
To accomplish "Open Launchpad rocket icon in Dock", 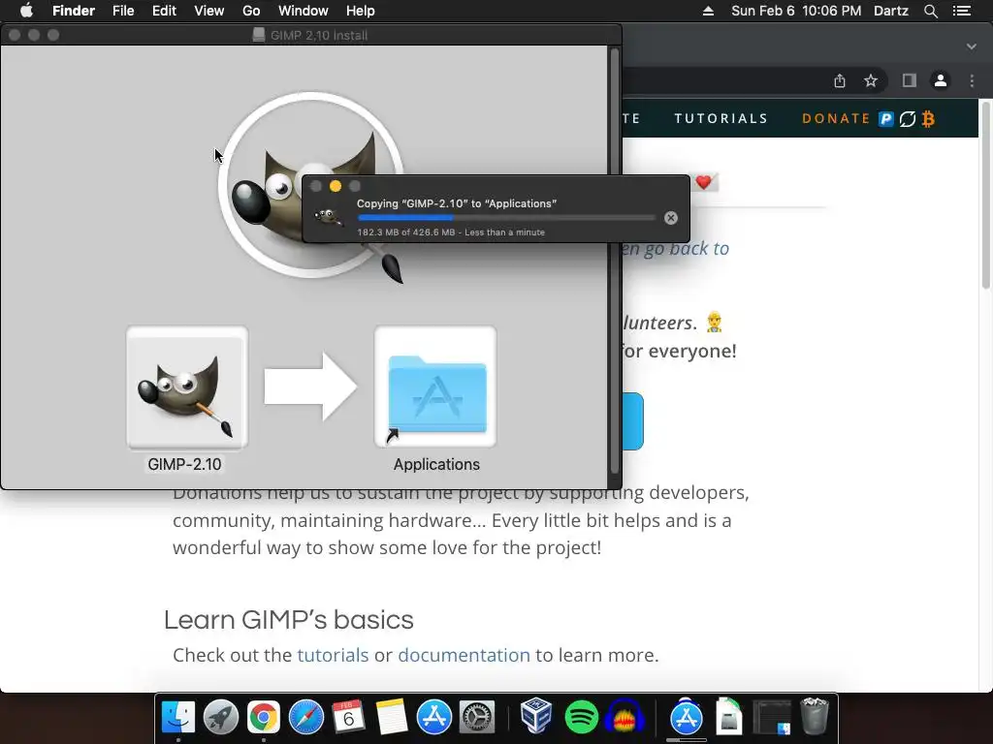I will [221, 717].
